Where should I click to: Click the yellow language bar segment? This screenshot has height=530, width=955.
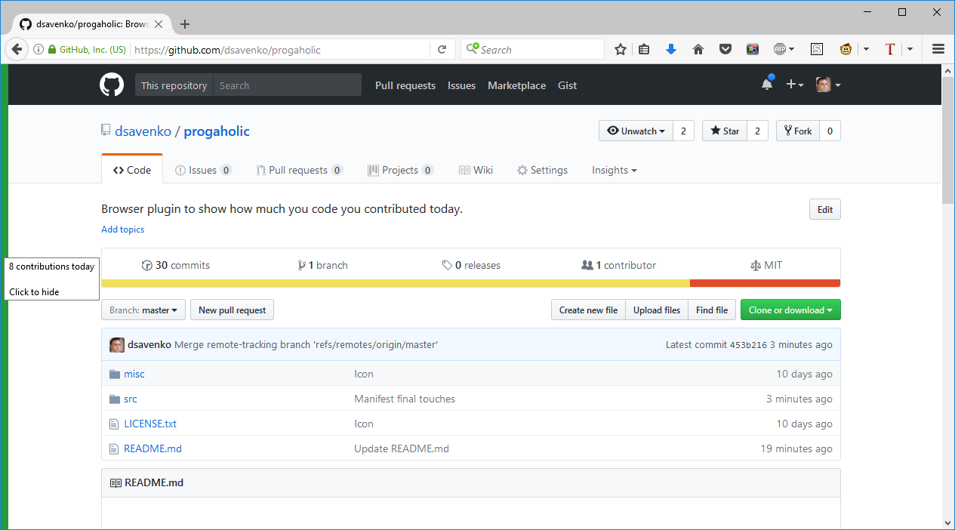[x=396, y=283]
